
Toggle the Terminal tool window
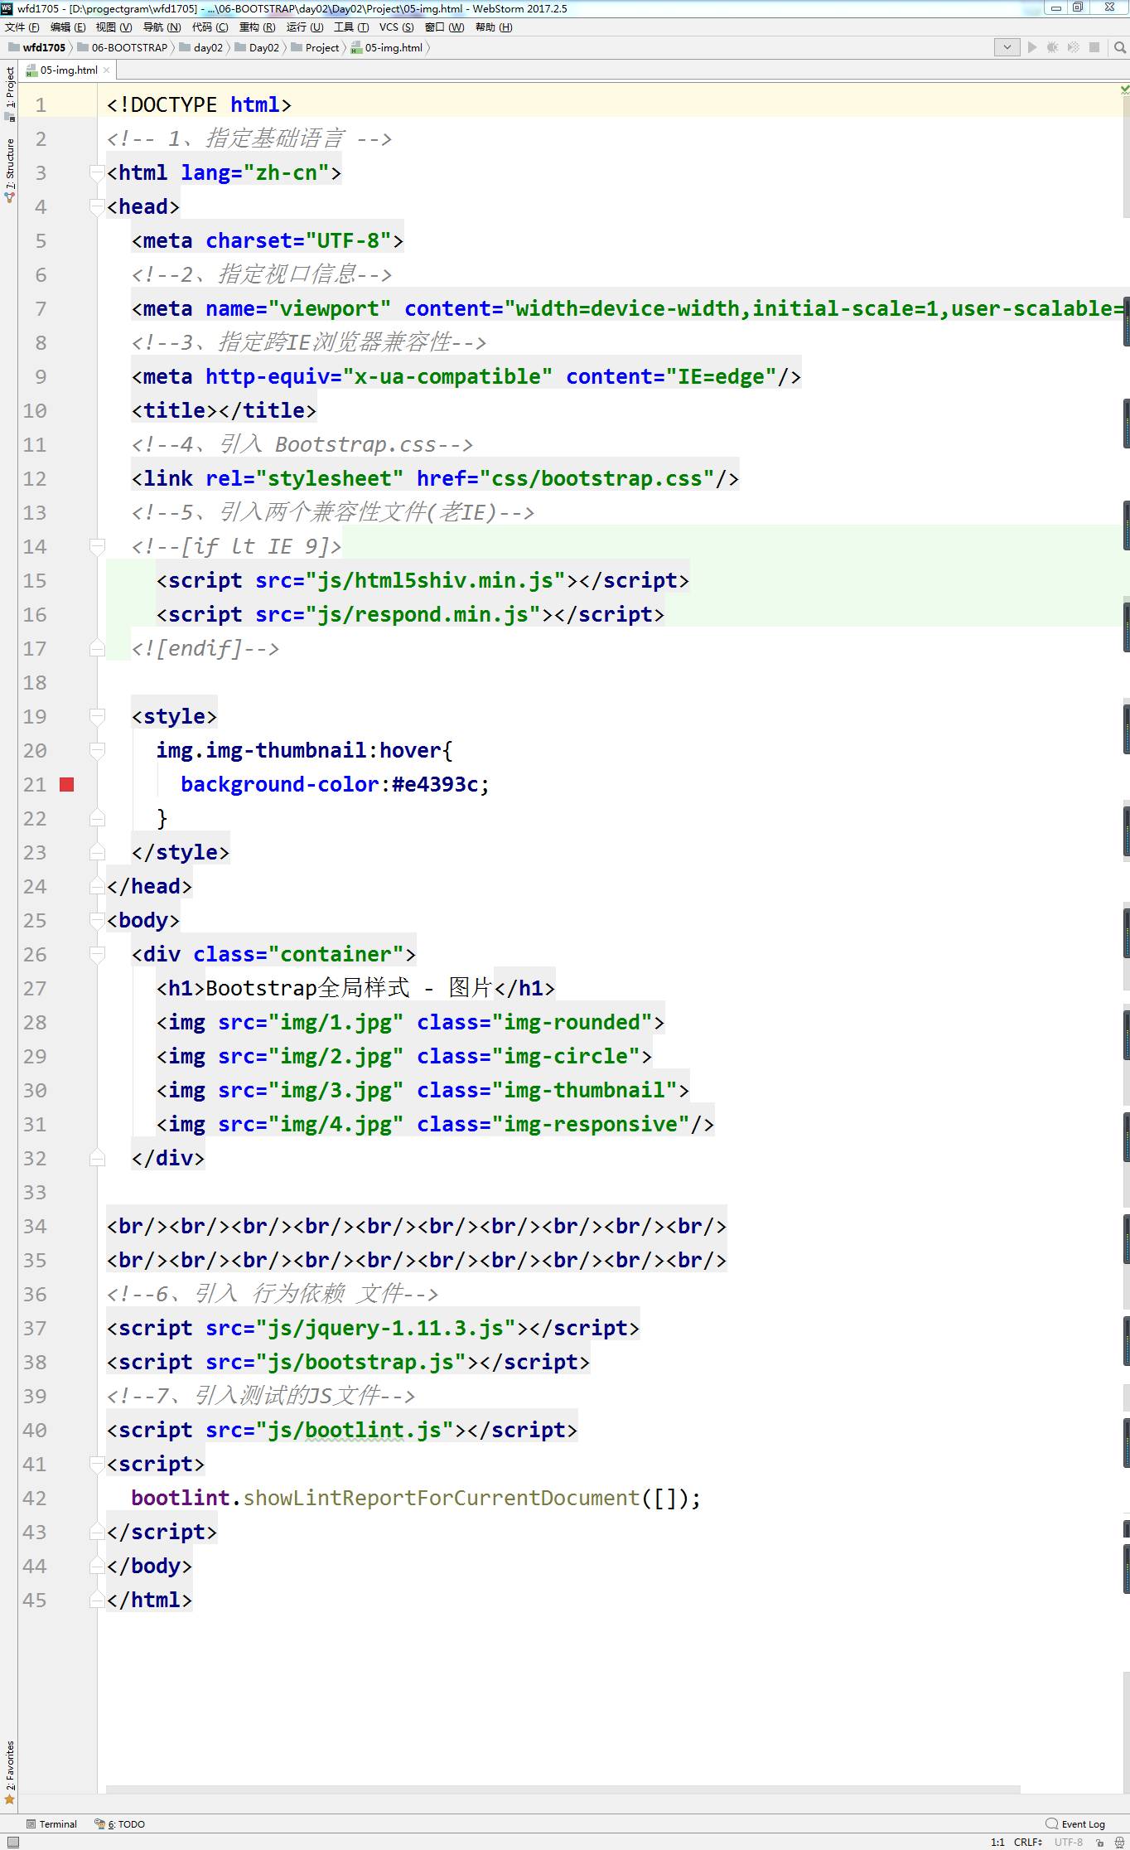pos(51,1823)
